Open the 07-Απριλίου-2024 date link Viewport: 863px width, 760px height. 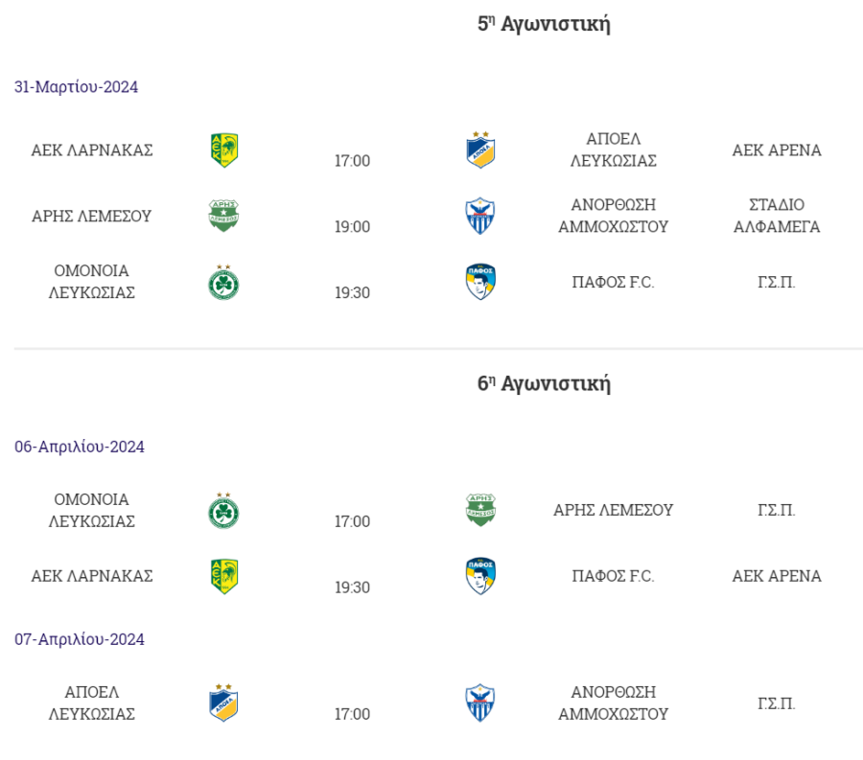pyautogui.click(x=80, y=639)
